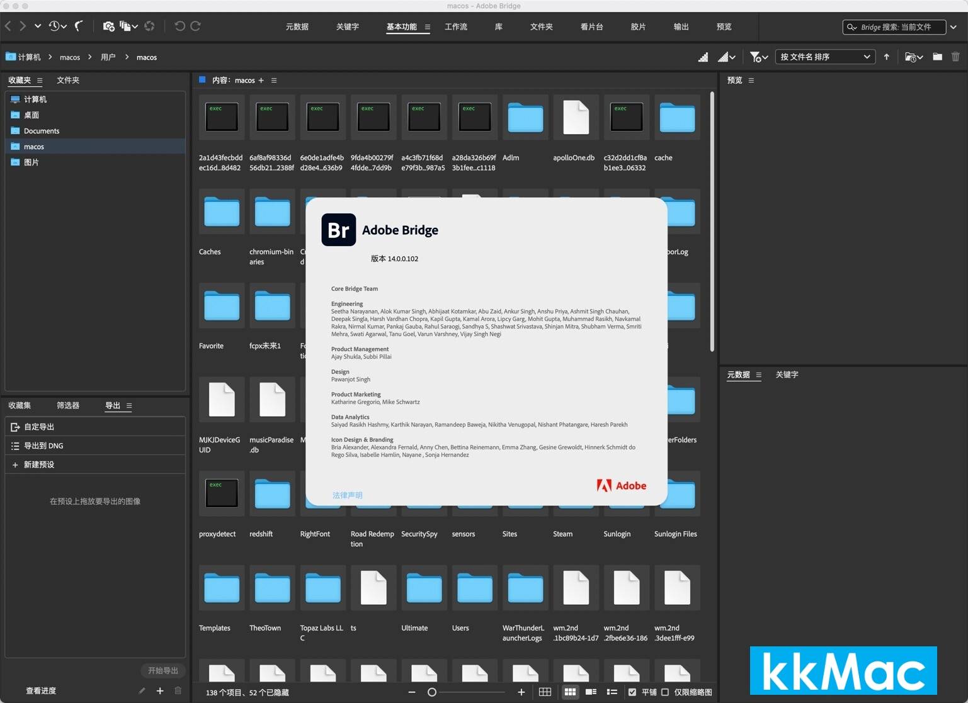Click the thumbnail size slider handle
This screenshot has width=968, height=703.
tap(432, 692)
